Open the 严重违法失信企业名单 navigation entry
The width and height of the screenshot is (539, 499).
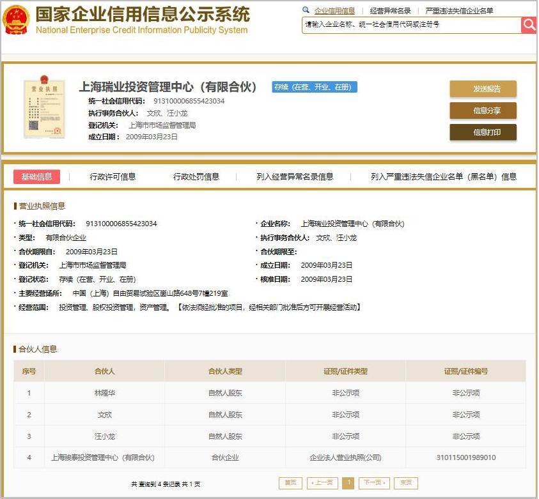[x=462, y=10]
